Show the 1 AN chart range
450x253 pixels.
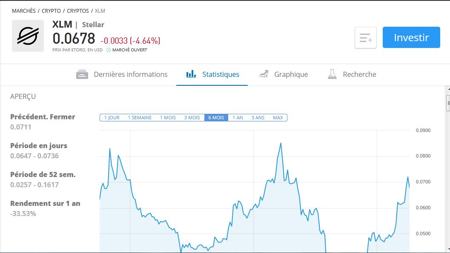(x=238, y=118)
